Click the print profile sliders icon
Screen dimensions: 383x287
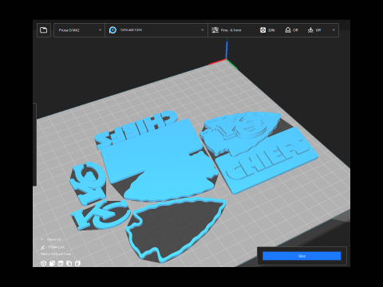coord(215,30)
